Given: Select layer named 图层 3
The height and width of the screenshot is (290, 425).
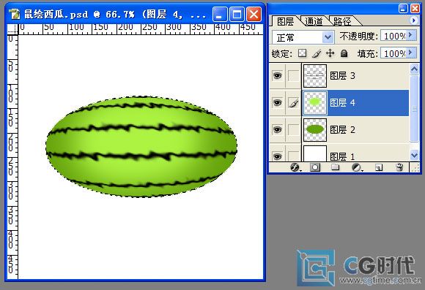Looking at the screenshot, I should (343, 76).
